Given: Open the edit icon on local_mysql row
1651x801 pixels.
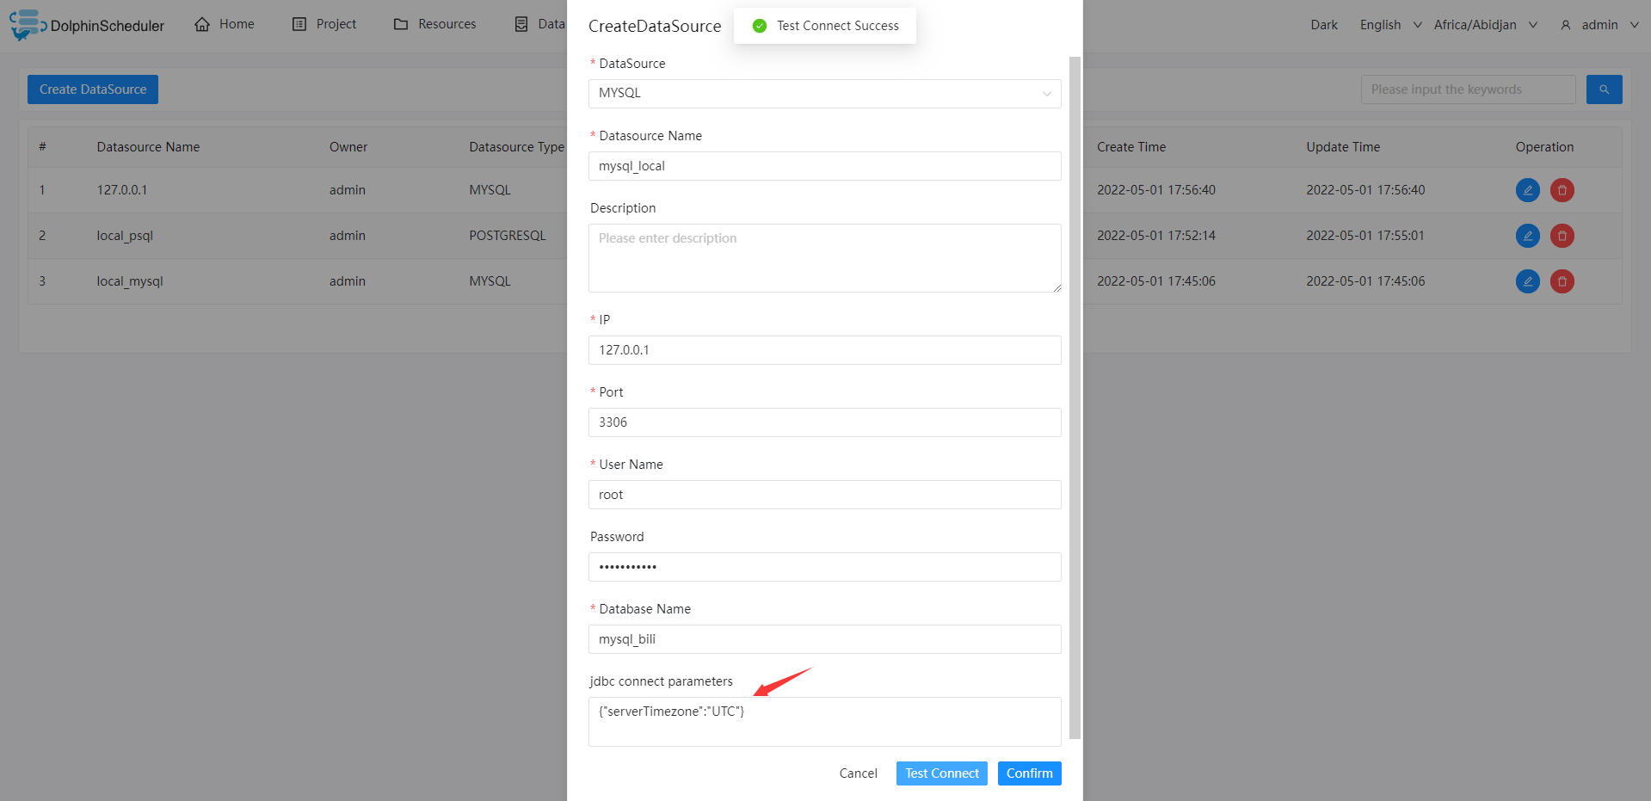Looking at the screenshot, I should (1527, 281).
